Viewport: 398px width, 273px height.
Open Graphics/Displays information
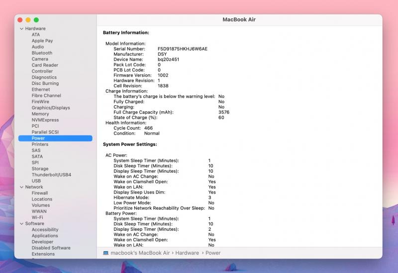pos(51,108)
